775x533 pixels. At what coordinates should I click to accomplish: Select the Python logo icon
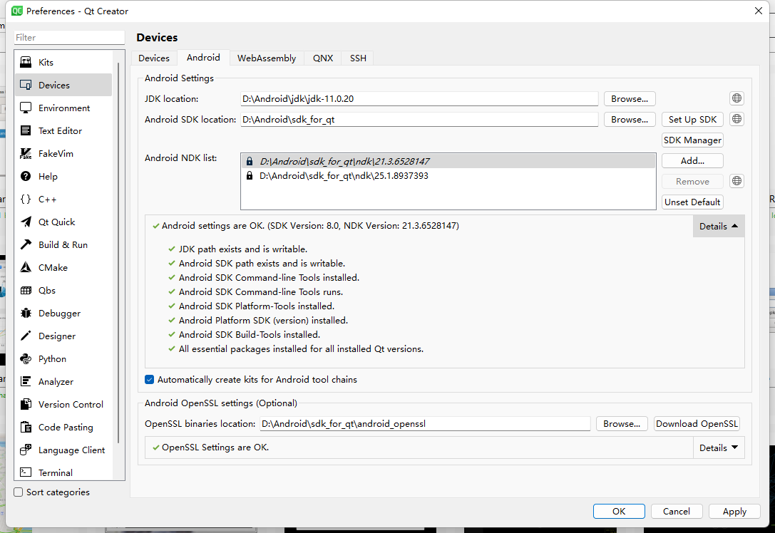pyautogui.click(x=26, y=358)
